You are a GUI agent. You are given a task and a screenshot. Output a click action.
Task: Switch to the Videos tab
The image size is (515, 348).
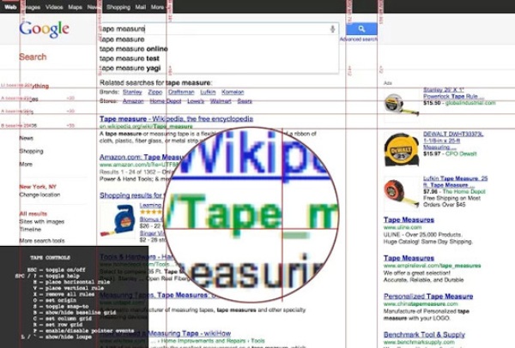click(x=53, y=6)
